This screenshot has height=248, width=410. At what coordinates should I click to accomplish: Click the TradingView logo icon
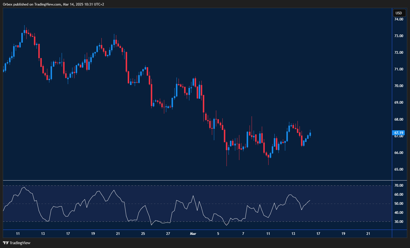coord(6,243)
